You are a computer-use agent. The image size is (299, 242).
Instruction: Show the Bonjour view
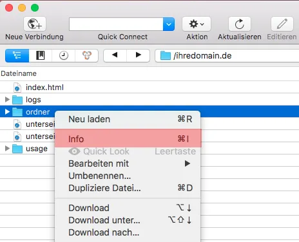87,55
